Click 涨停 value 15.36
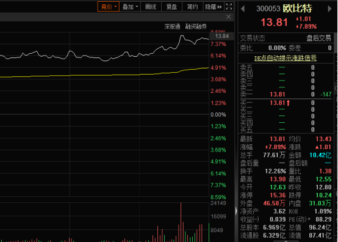Image resolution: width=338 pixels, height=242 pixels. tap(278, 196)
